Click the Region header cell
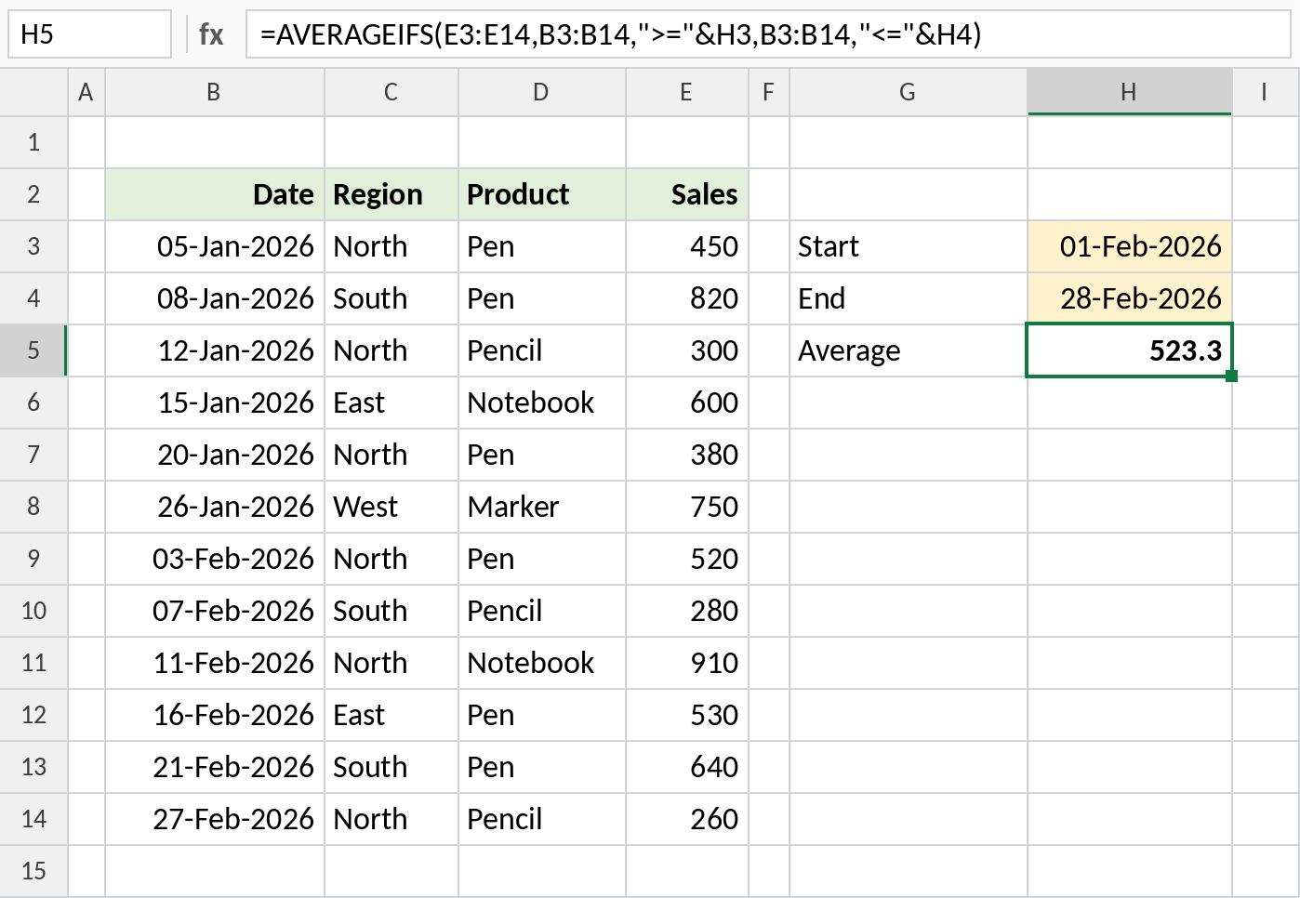 click(391, 194)
